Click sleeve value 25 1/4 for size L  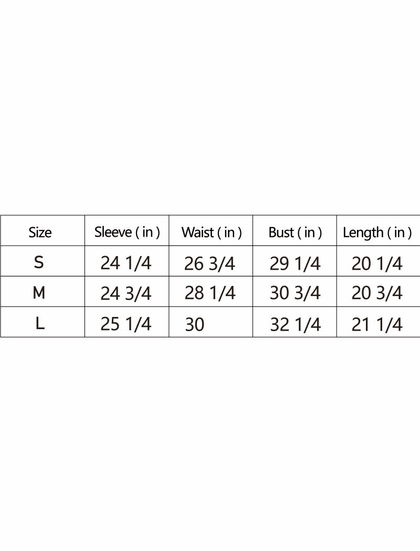coord(126,324)
